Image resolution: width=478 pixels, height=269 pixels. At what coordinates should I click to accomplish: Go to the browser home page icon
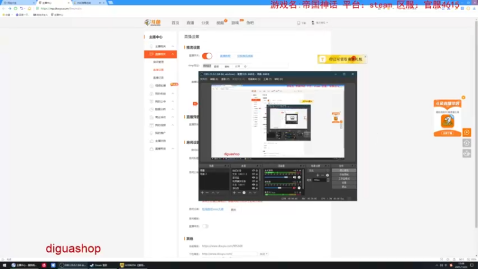(x=29, y=8)
